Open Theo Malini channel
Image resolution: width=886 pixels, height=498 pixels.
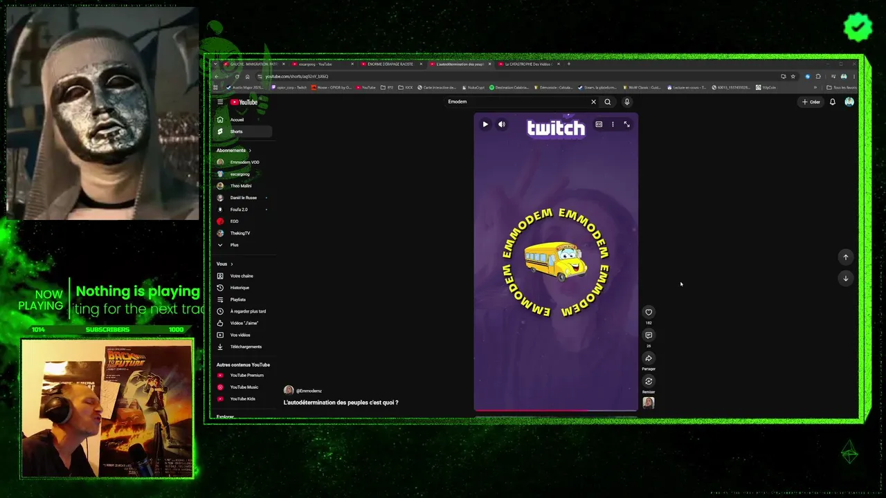[244, 186]
